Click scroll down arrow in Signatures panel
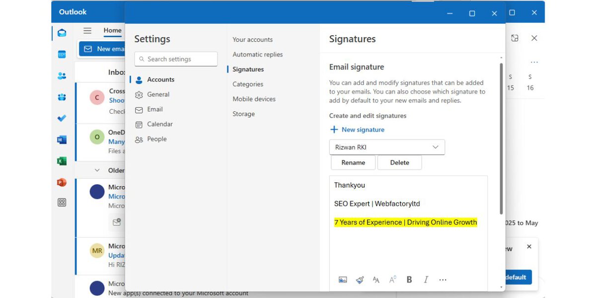Viewport: 596px width, 298px height. 501,288
